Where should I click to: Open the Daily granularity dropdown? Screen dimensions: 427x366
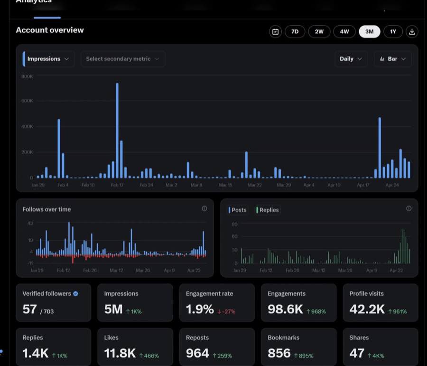point(351,59)
